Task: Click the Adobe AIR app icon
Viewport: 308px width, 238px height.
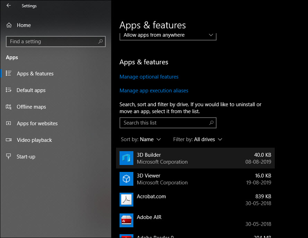Action: pyautogui.click(x=126, y=220)
